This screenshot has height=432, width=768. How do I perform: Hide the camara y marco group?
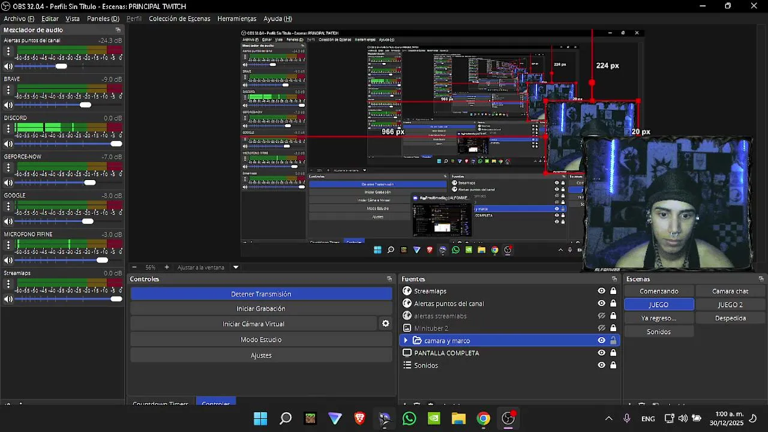(x=601, y=340)
